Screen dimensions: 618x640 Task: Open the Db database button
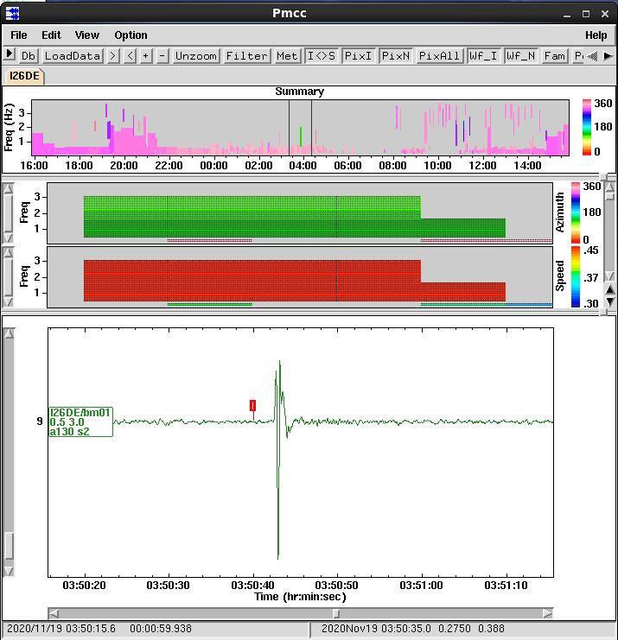pos(29,56)
